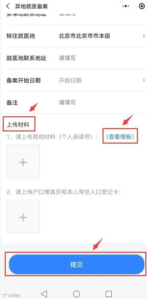Tap Android recent apps square button

109,294
